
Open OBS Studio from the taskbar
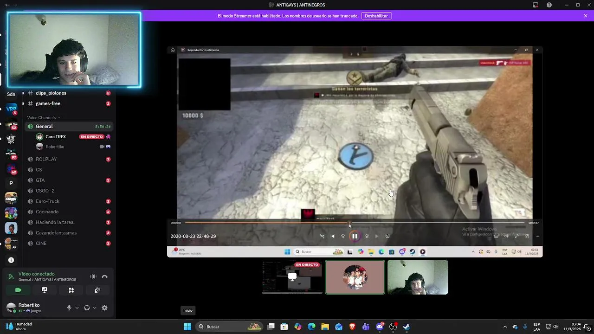click(x=393, y=327)
